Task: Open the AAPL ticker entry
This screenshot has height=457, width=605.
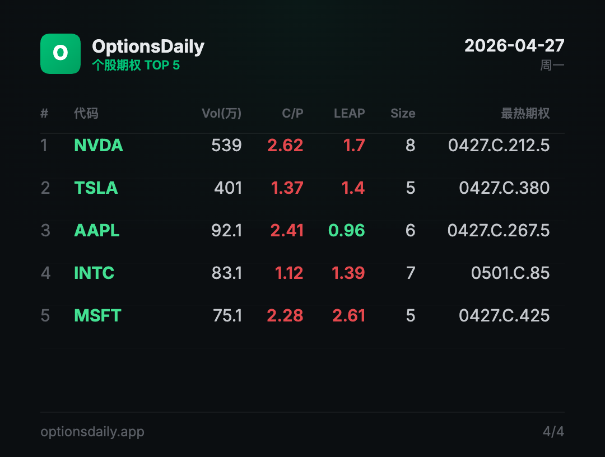Action: pyautogui.click(x=97, y=231)
